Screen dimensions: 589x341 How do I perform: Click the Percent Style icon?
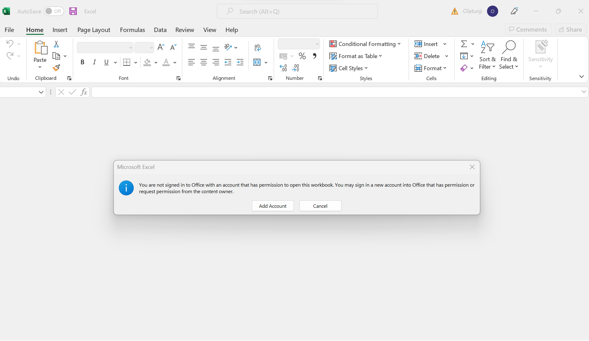tap(302, 56)
